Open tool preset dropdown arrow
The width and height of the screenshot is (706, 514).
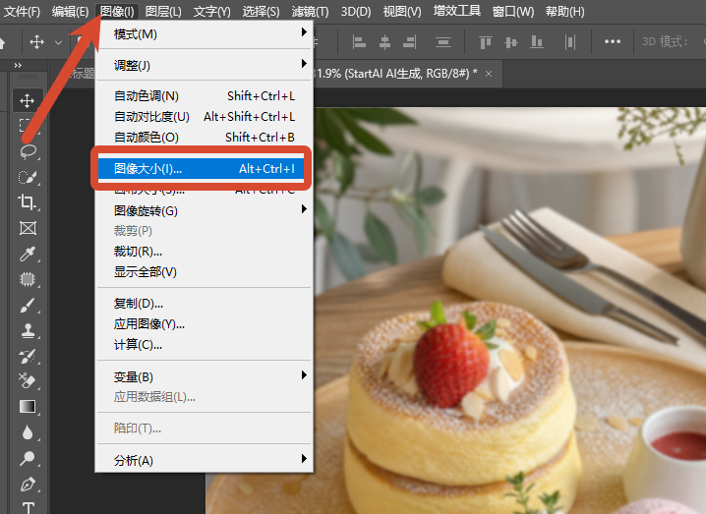coord(59,43)
